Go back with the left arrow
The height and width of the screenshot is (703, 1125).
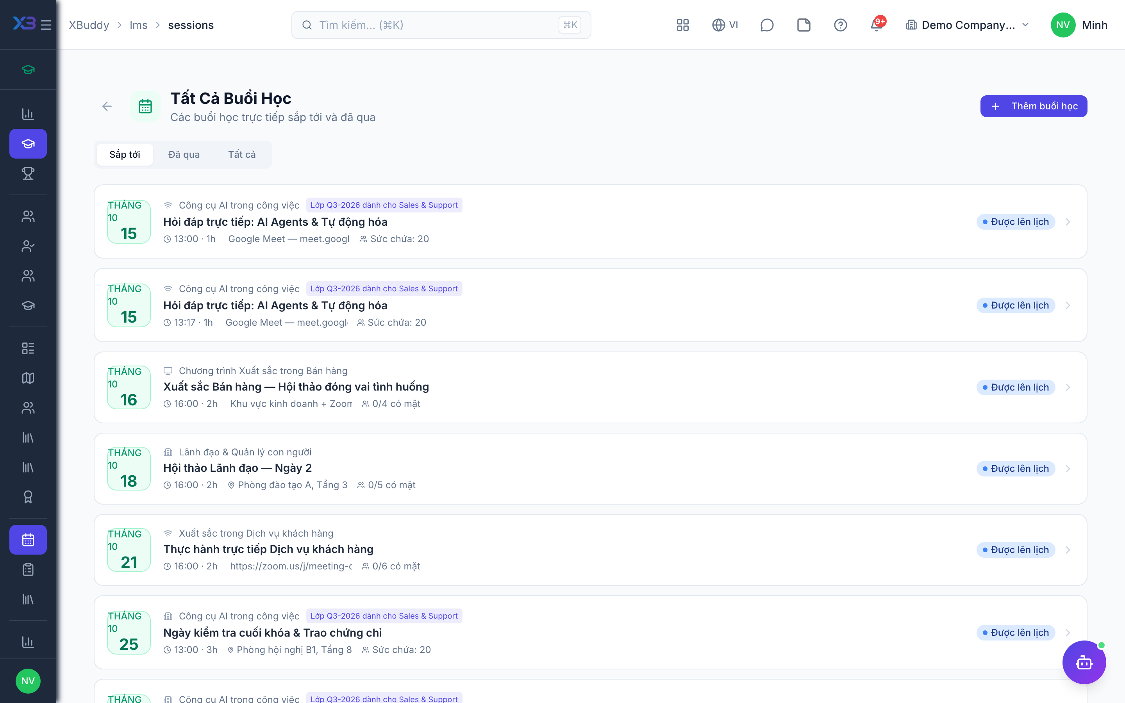(107, 107)
